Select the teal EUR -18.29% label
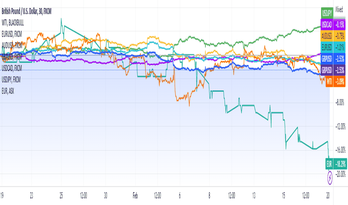 (336, 164)
